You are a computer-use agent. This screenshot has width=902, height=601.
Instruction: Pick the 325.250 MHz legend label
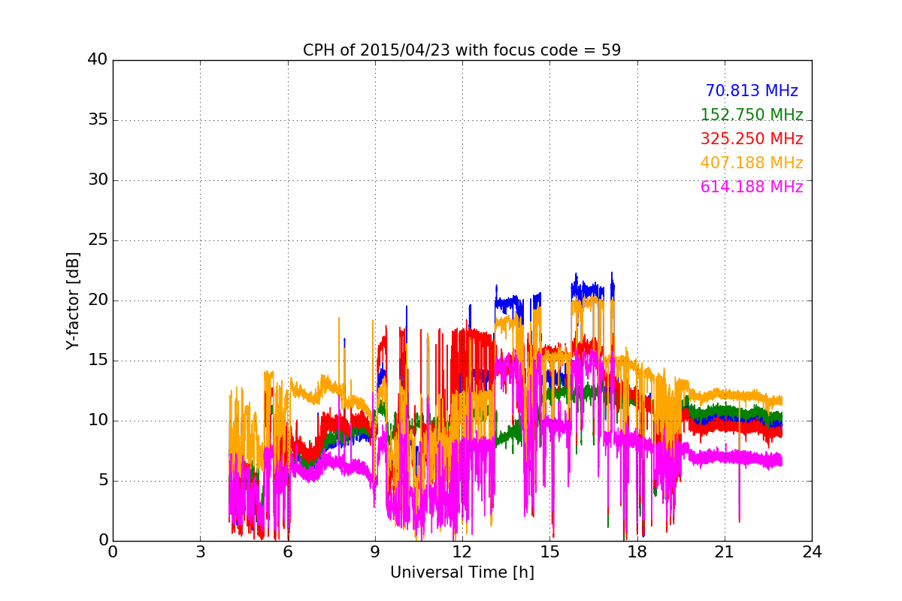(x=752, y=139)
